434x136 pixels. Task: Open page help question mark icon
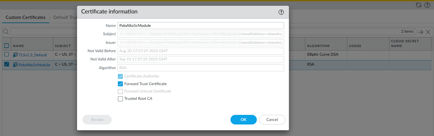pos(427,5)
